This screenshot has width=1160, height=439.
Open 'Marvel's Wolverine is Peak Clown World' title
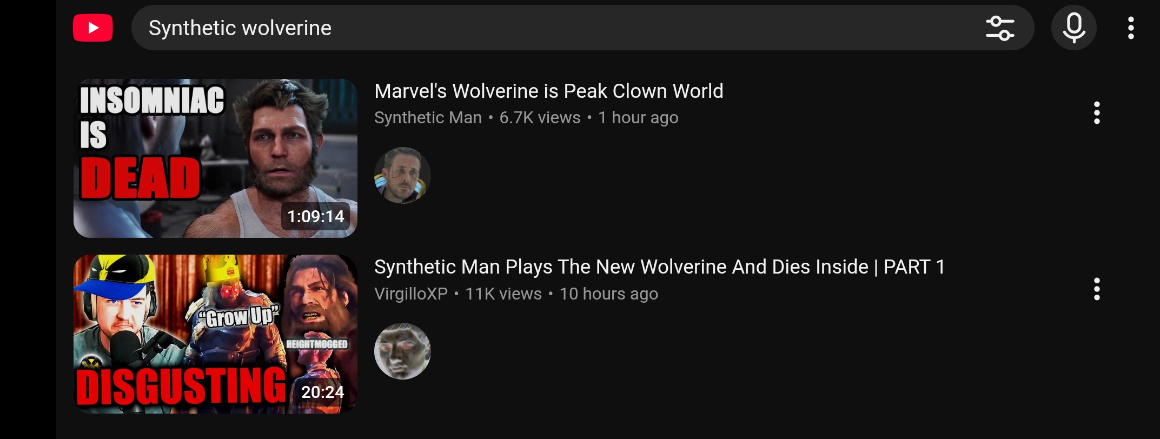point(548,91)
